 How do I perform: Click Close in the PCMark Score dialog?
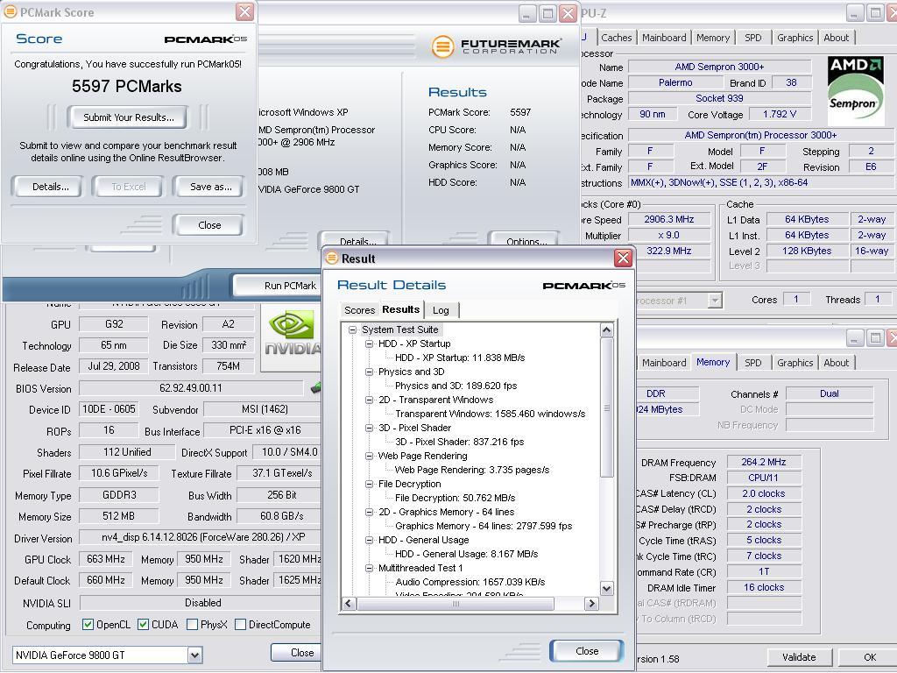coord(209,225)
